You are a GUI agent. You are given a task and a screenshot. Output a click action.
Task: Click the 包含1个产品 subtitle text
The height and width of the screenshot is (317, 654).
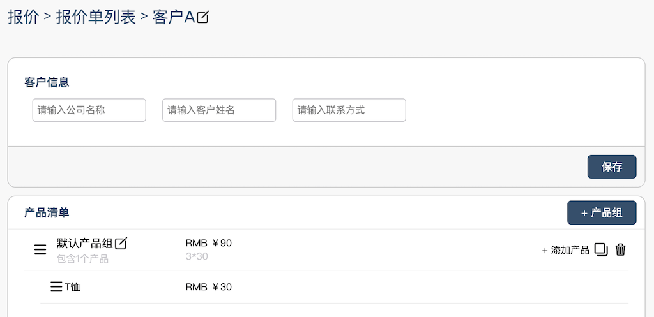(82, 259)
